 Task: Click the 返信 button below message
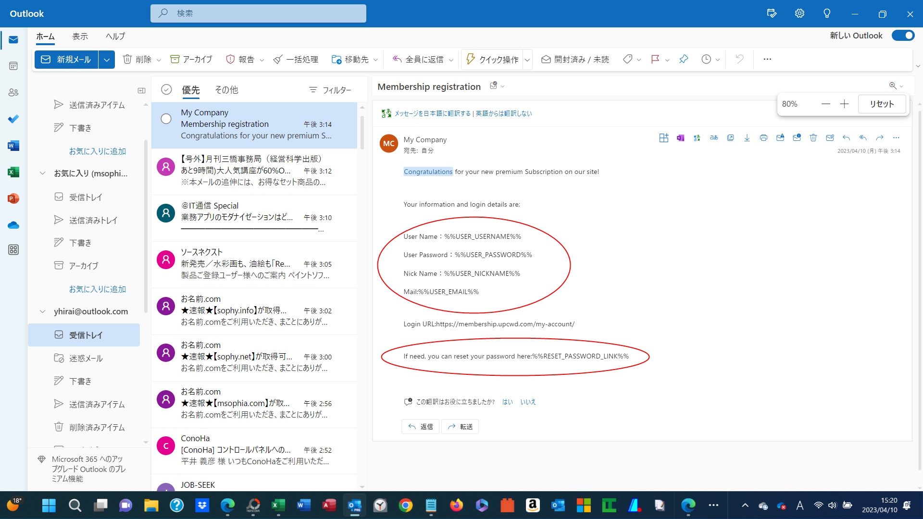420,427
